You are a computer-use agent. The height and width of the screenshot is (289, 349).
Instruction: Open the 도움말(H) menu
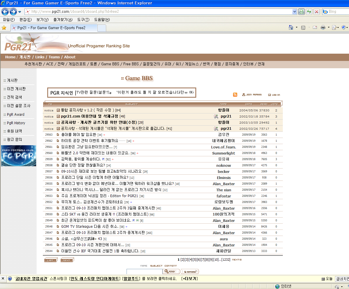pos(102,20)
